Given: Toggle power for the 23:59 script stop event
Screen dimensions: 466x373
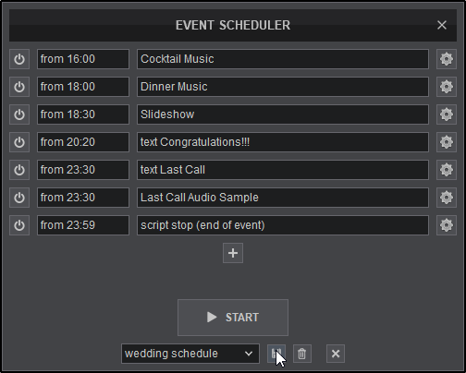Looking at the screenshot, I should click(x=19, y=225).
